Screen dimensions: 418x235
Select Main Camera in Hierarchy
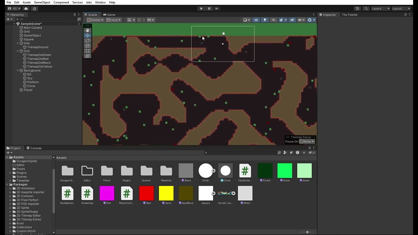(x=33, y=28)
